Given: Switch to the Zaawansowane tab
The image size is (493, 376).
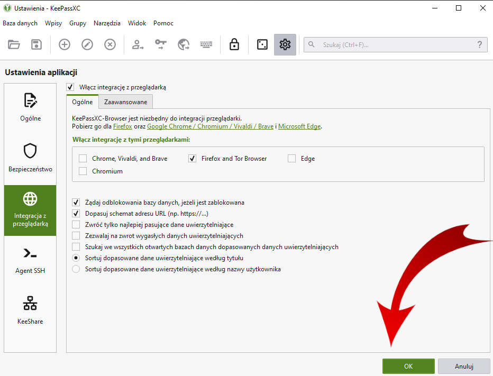Looking at the screenshot, I should click(126, 102).
